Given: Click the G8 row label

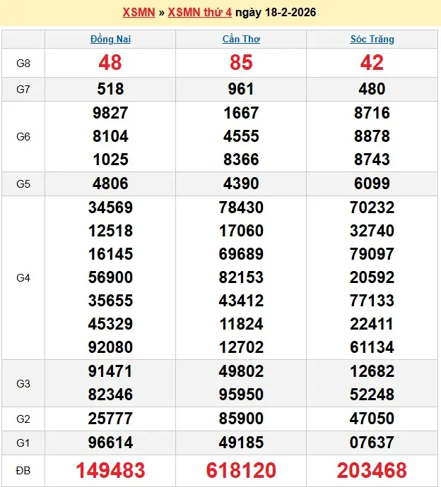Looking at the screenshot, I should [23, 63].
